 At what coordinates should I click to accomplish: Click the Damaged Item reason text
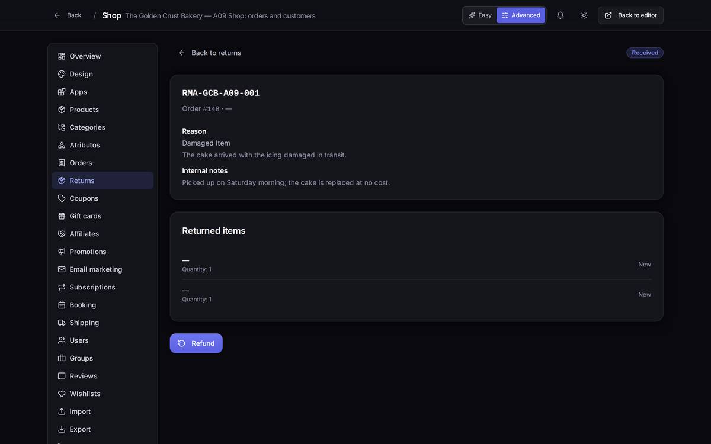tap(206, 143)
